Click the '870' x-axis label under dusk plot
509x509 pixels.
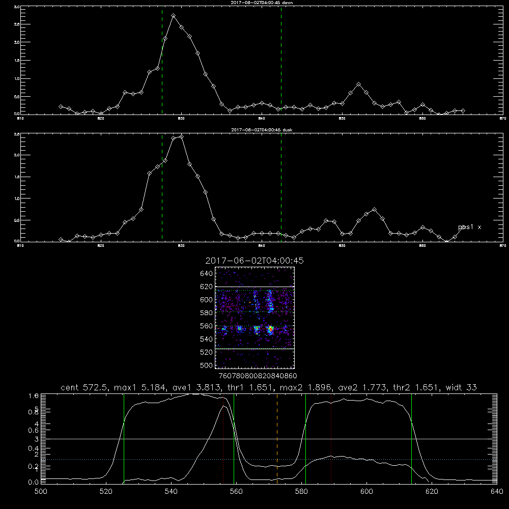[x=502, y=246]
